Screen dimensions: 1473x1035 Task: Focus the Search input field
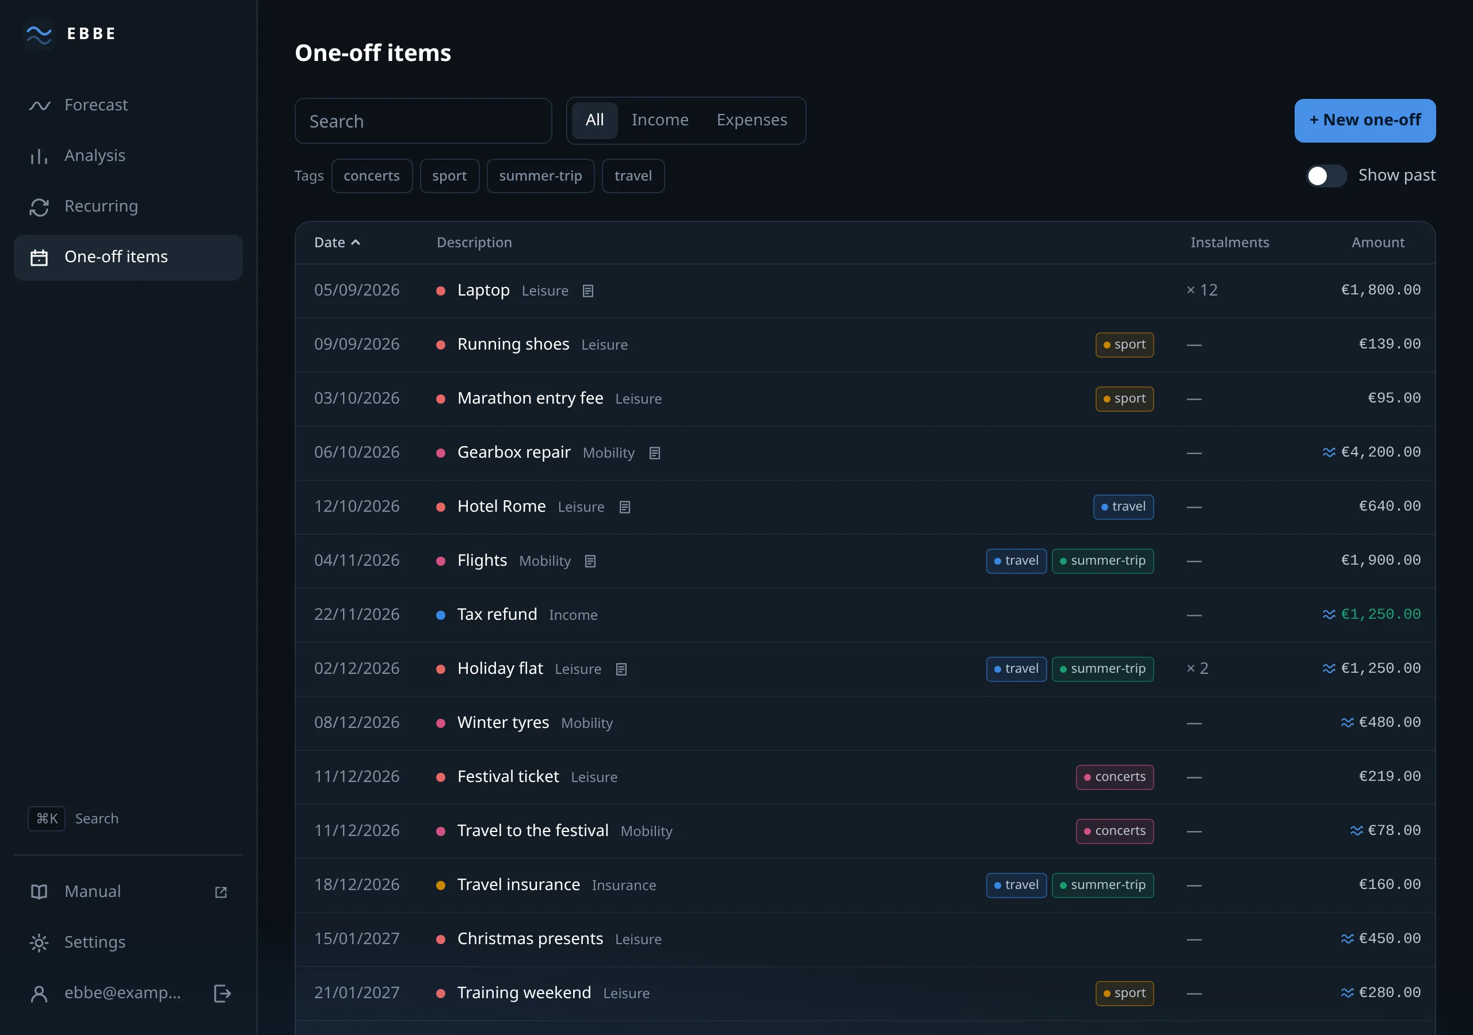(423, 121)
